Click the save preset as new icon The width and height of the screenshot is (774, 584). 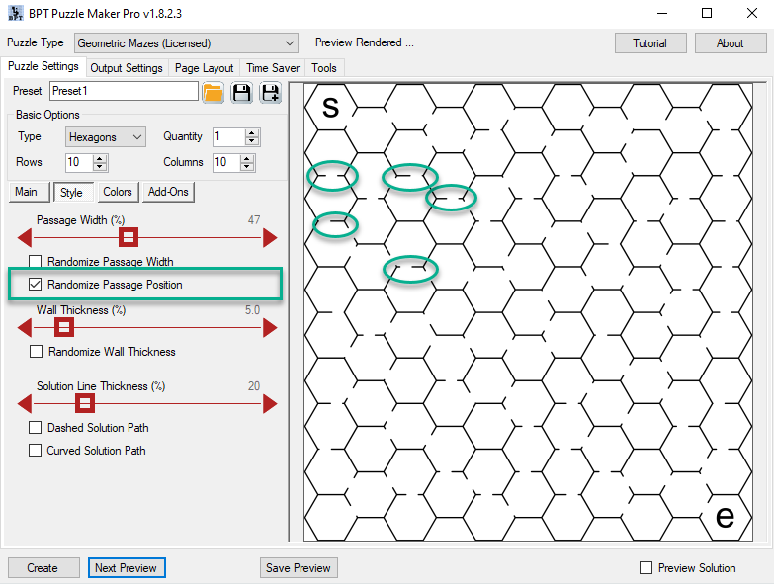click(270, 93)
